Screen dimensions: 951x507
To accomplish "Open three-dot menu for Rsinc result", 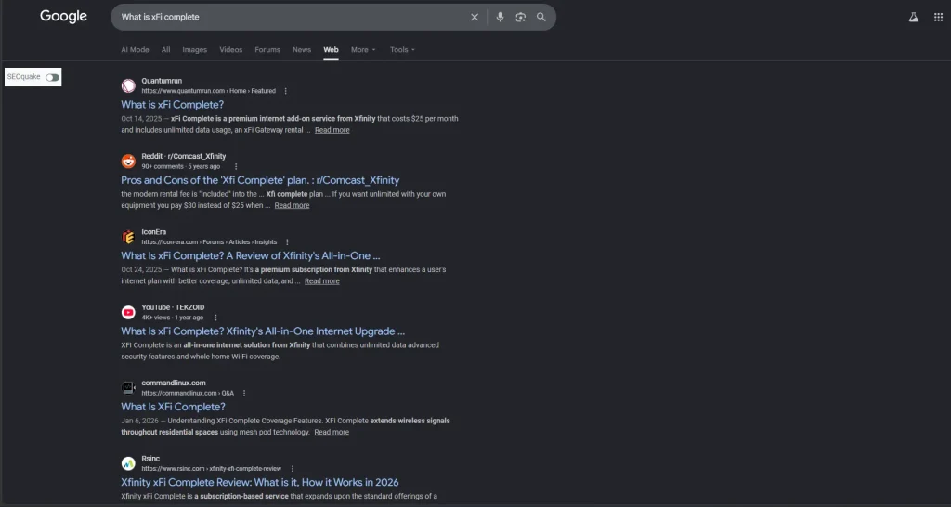I will pyautogui.click(x=293, y=469).
